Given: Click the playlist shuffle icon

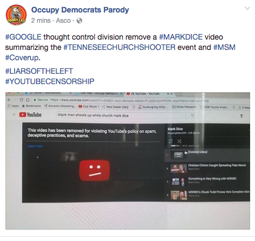Looking at the screenshot, I should tap(179, 141).
